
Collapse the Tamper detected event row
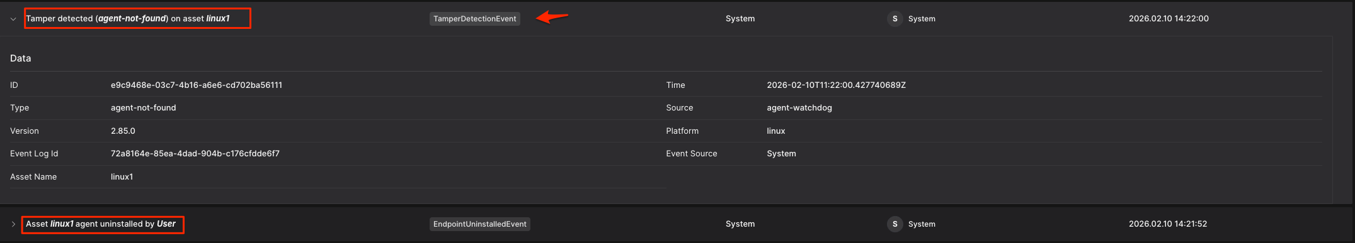(13, 19)
